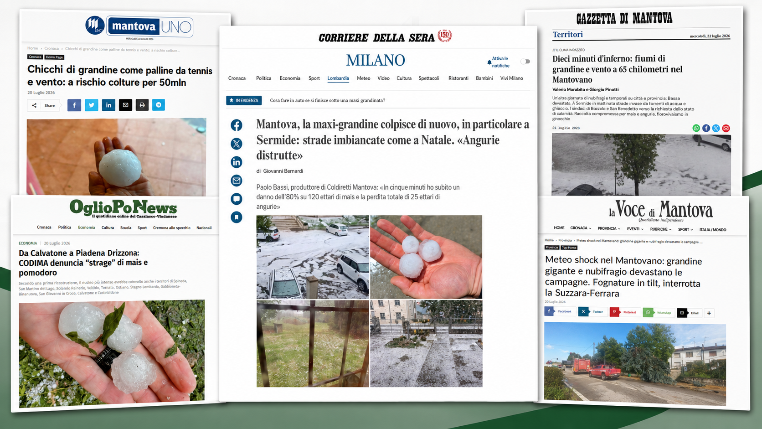
Task: Expand more share options plus button
Action: pyautogui.click(x=709, y=313)
